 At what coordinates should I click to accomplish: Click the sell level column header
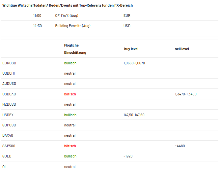[182, 49]
